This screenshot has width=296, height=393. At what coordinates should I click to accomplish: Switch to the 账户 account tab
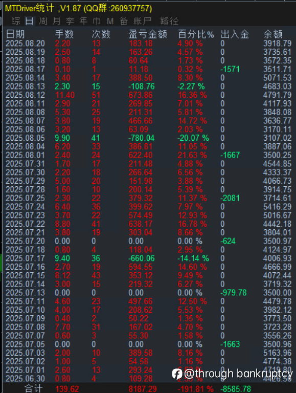click(x=142, y=21)
